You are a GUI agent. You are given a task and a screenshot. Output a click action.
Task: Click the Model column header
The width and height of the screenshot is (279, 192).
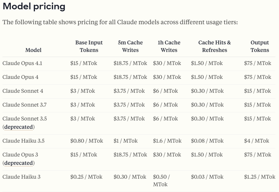pos(33,50)
